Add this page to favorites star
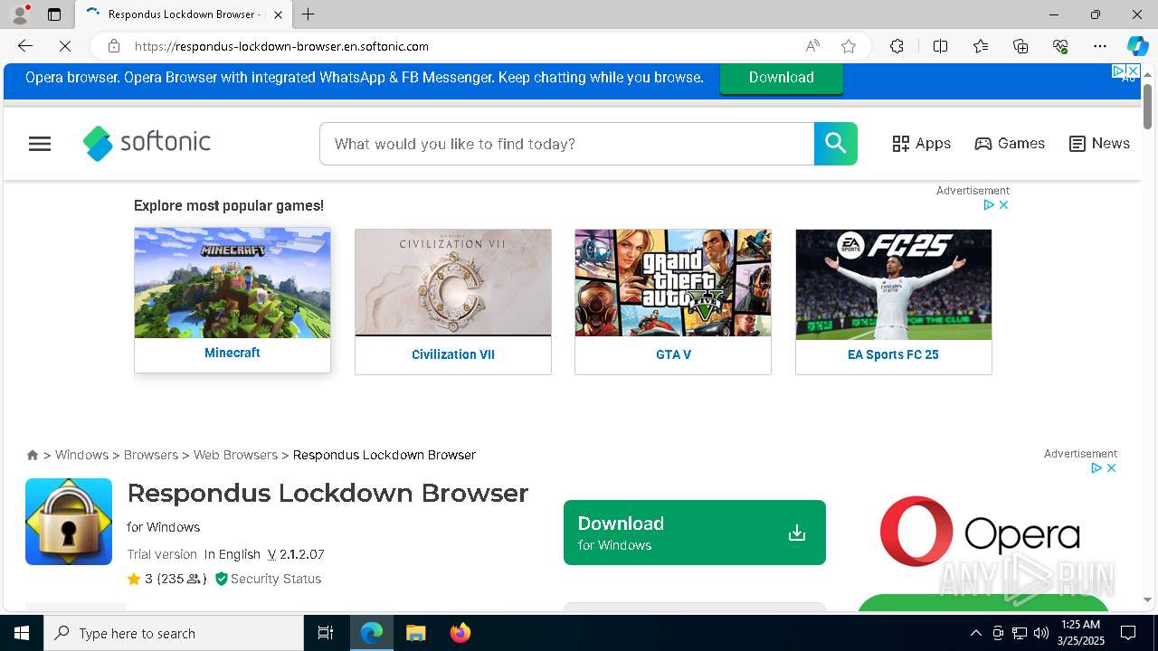Screen dimensions: 1158x651 (x=849, y=46)
